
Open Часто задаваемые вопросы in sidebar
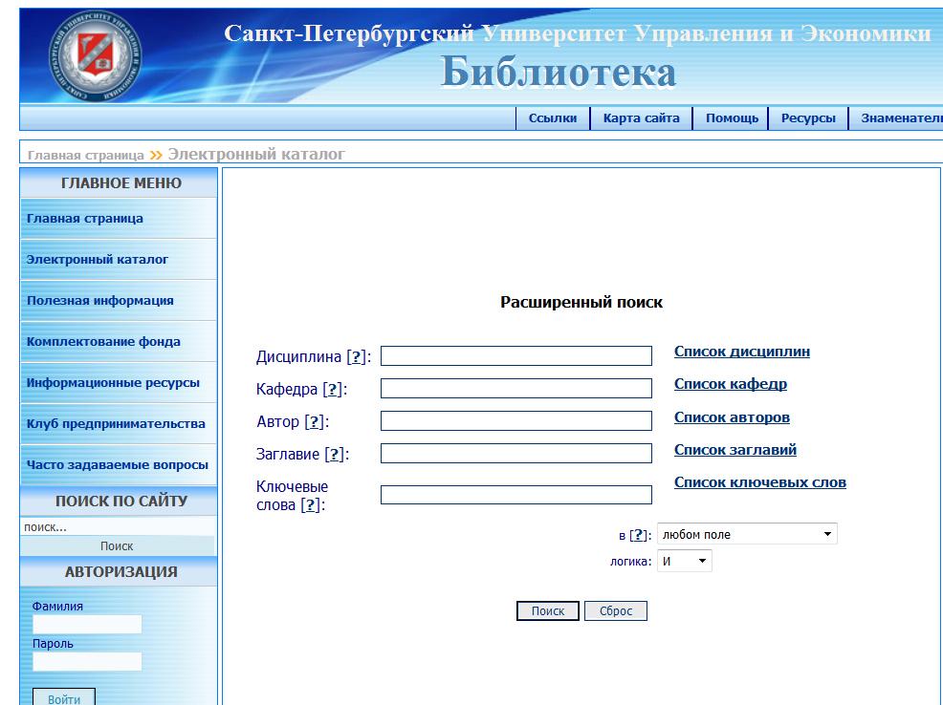pos(119,465)
